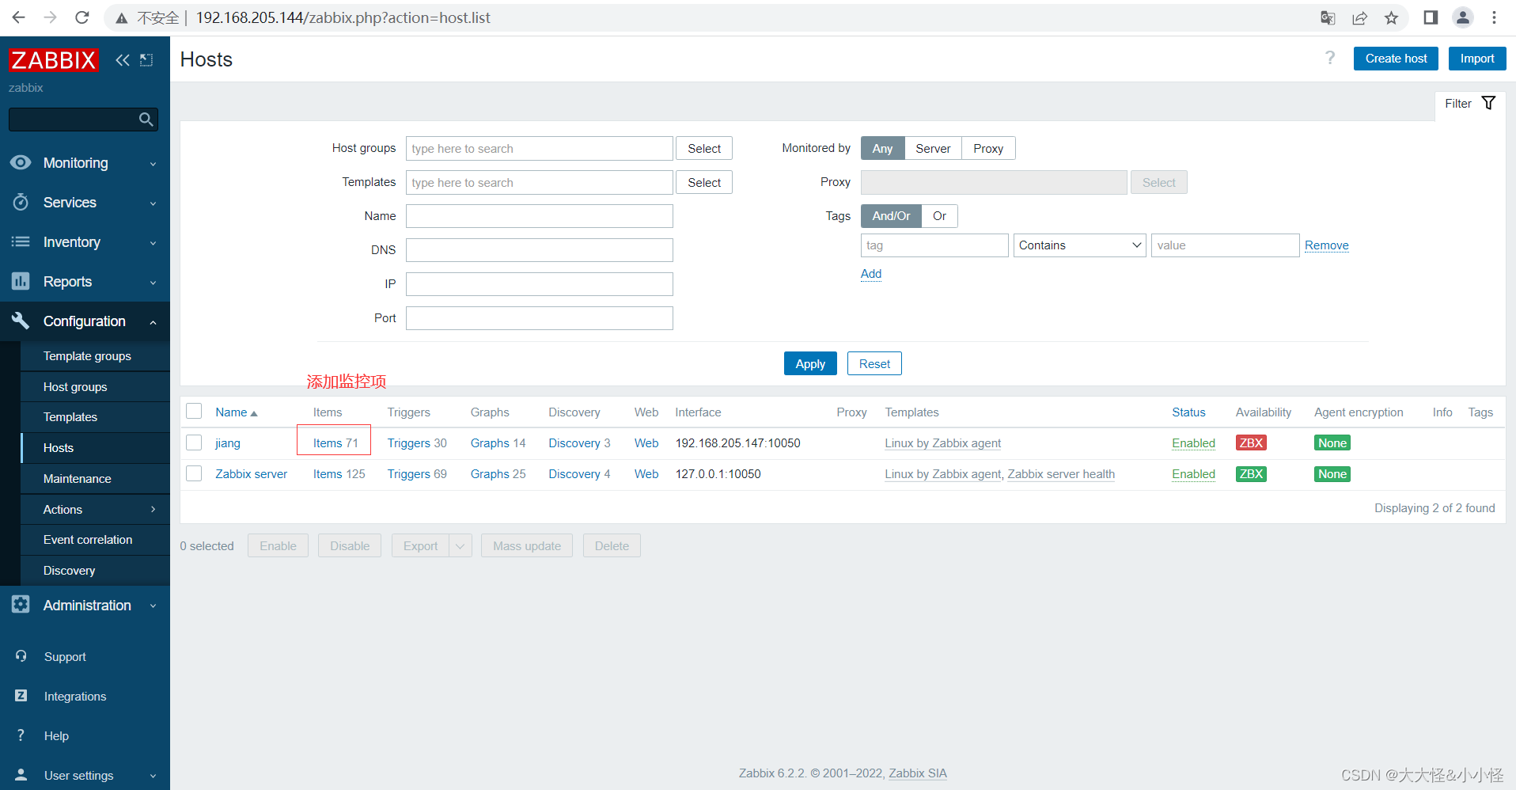Screen dimensions: 1516x790
Task: Focus the tag value input field
Action: [1225, 245]
